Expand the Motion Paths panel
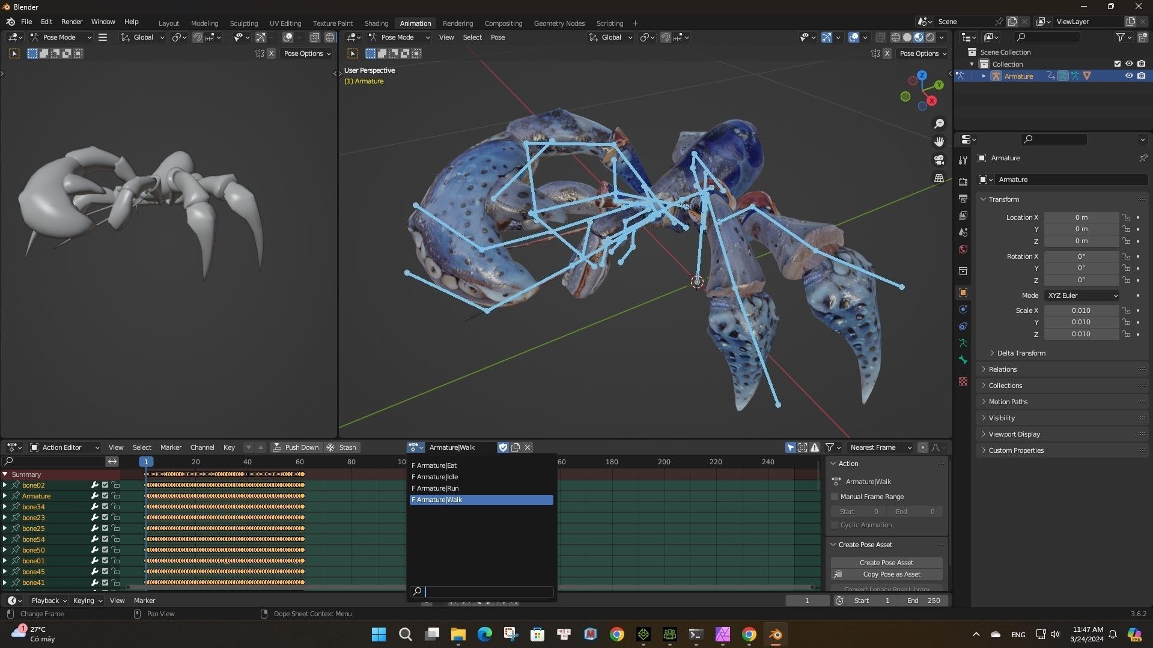This screenshot has height=648, width=1153. [1008, 402]
